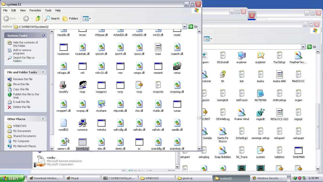The height and width of the screenshot is (182, 323).
Task: Select Soap Bubbles image in WINDOWS window
Action: point(223,150)
